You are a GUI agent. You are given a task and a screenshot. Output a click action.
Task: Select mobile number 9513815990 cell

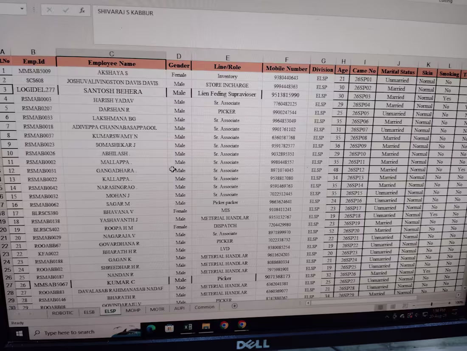285,95
